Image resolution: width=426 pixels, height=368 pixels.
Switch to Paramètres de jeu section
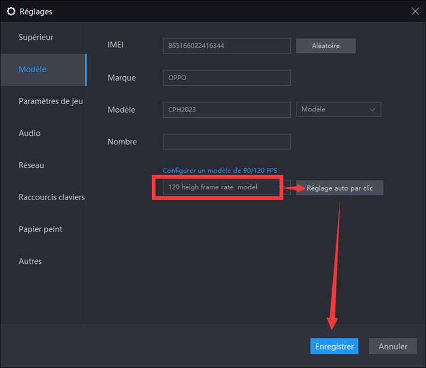51,101
